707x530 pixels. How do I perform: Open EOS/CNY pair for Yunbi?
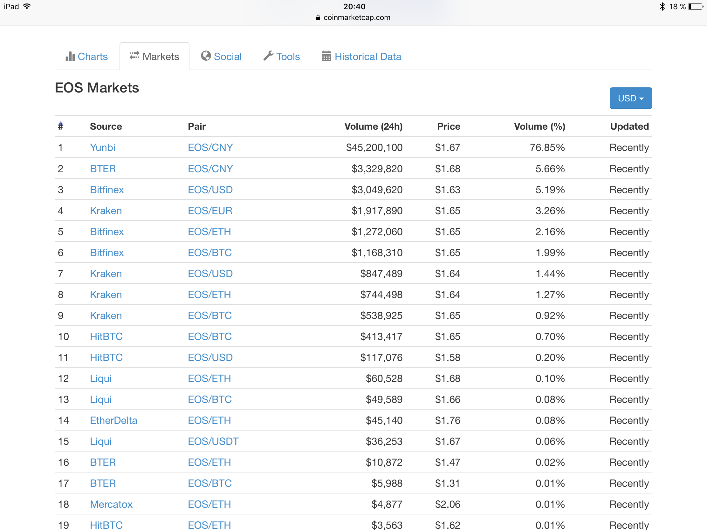(x=210, y=148)
